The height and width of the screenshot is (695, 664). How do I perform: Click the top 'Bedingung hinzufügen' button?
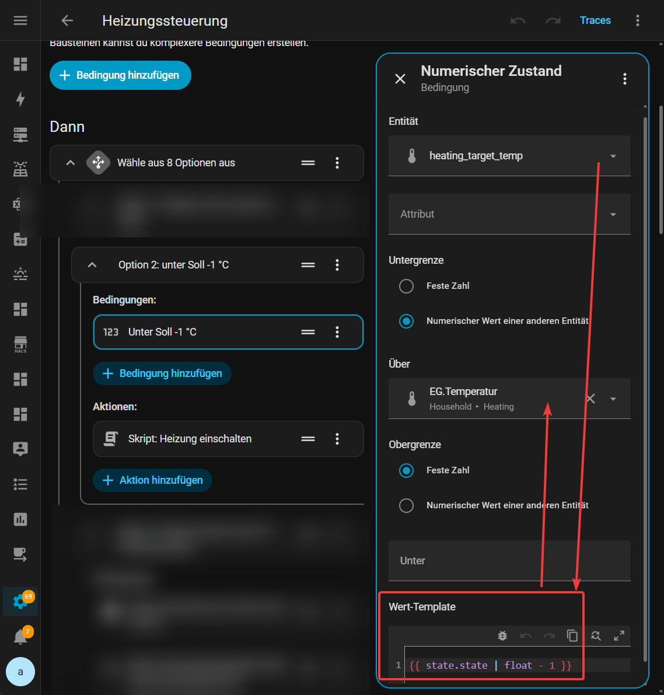[120, 75]
